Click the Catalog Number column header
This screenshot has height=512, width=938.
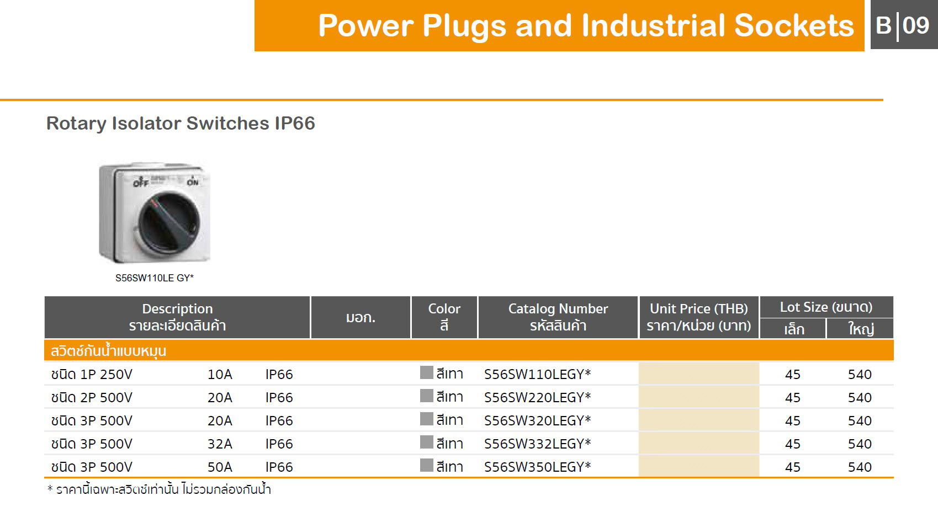558,317
